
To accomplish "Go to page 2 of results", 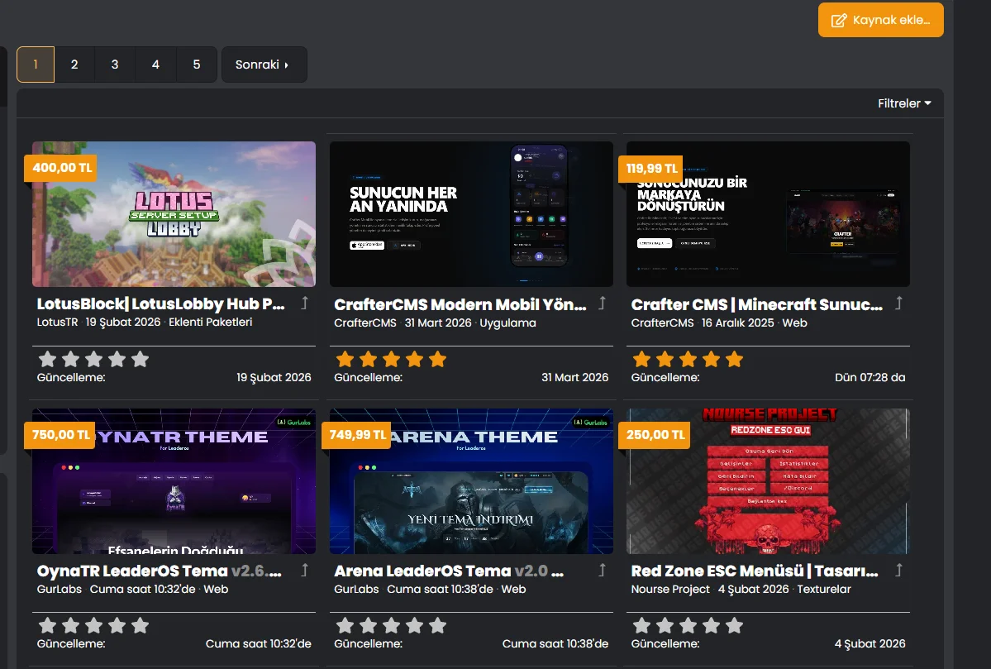I will pos(74,65).
